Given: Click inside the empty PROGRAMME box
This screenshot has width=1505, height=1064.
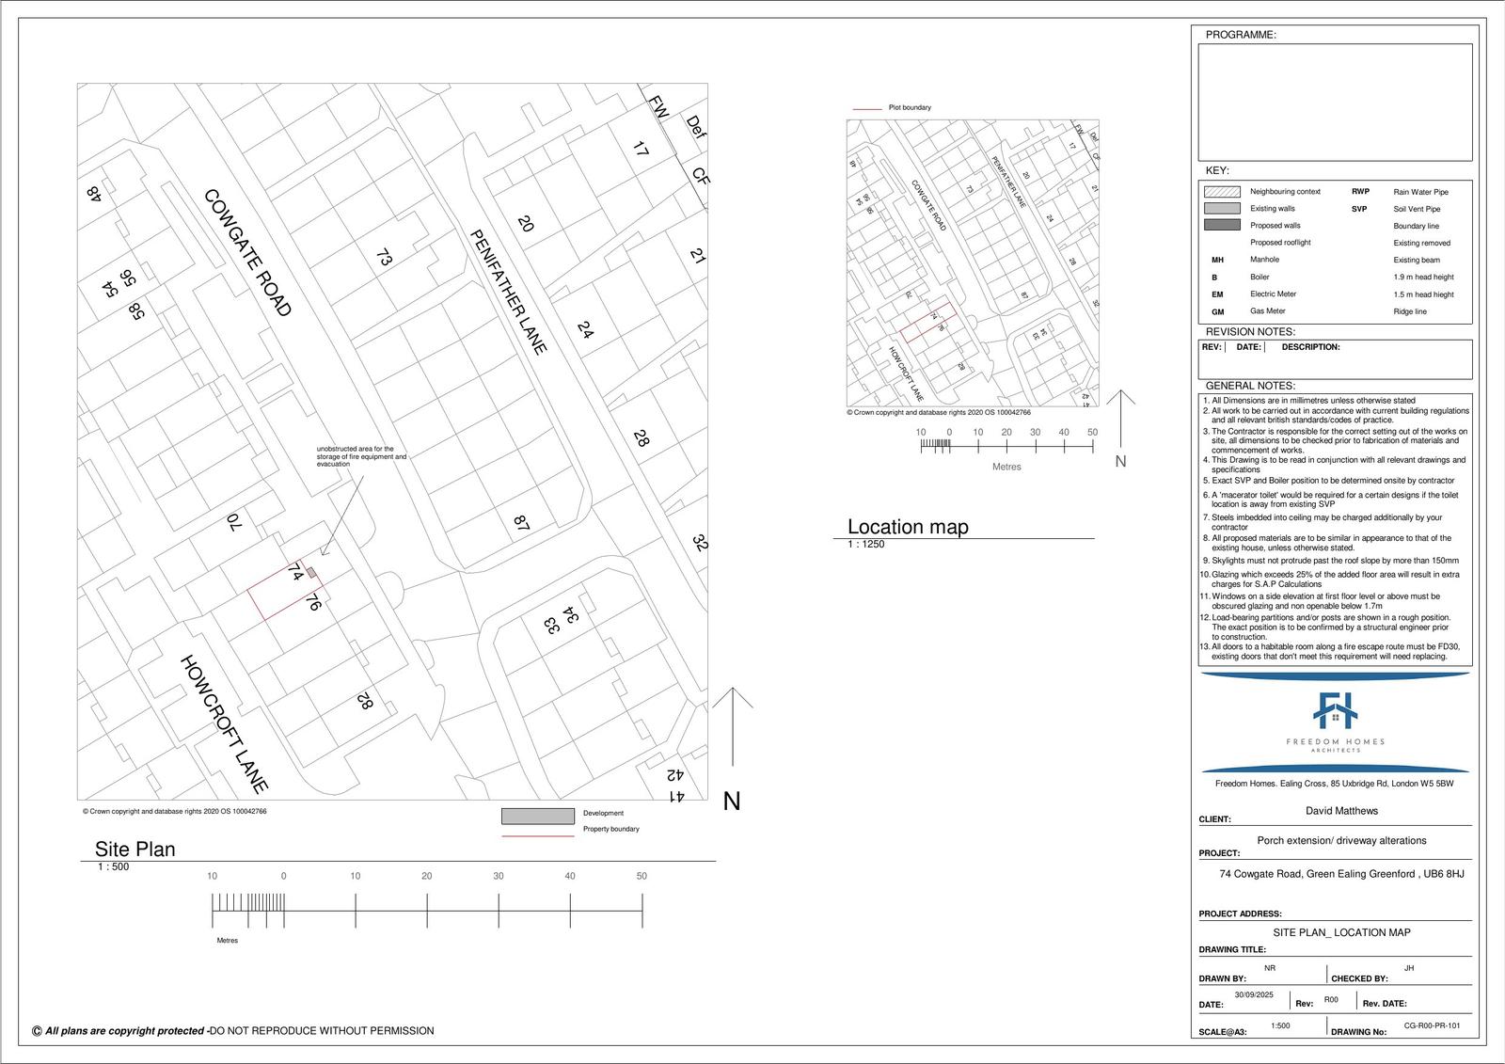Looking at the screenshot, I should click(1334, 102).
